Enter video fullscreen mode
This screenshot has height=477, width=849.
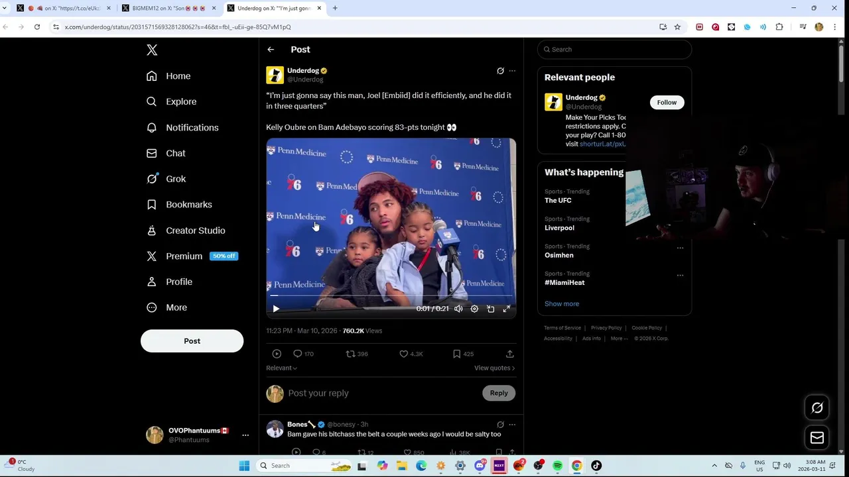click(507, 309)
